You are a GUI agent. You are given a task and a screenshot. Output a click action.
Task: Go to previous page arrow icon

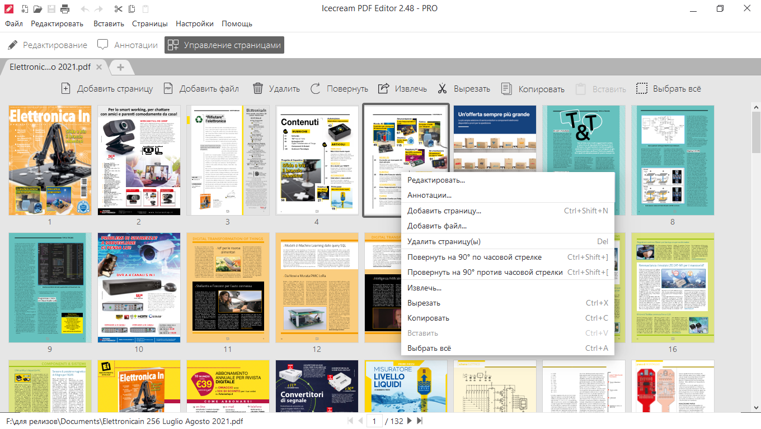tap(361, 421)
